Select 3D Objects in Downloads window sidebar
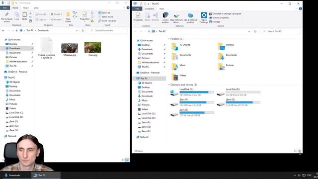318x179 pixels. pyautogui.click(x=14, y=82)
